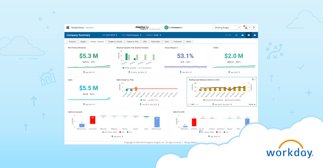Open the Time 3/27/2019 dropdown

pyautogui.click(x=110, y=35)
